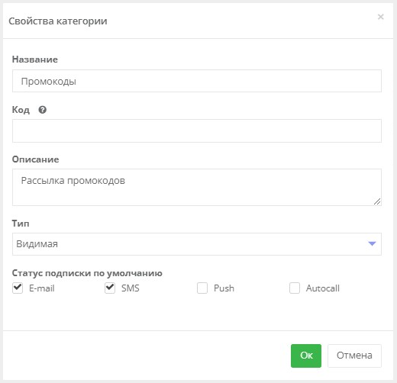Enable the Push subscription checkbox
This screenshot has height=383, width=397.
click(x=202, y=288)
